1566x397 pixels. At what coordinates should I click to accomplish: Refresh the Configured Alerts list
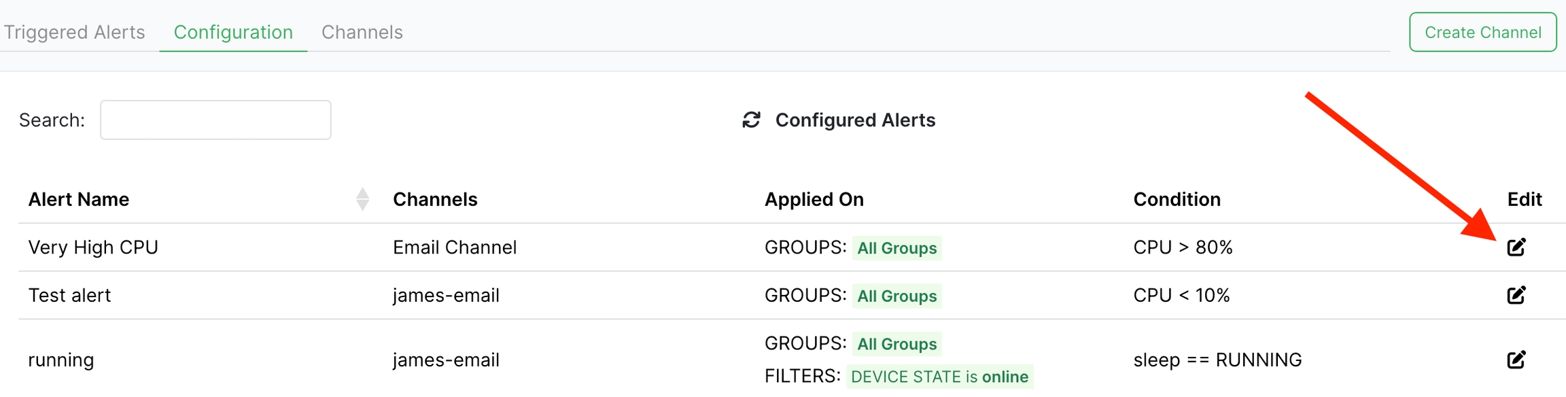point(750,120)
